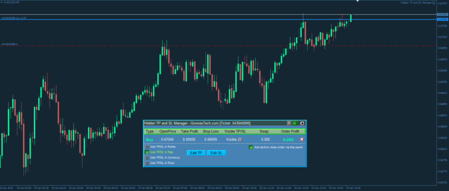Select Use TP/SL in Pips
The width and height of the screenshot is (449, 191).
click(147, 152)
